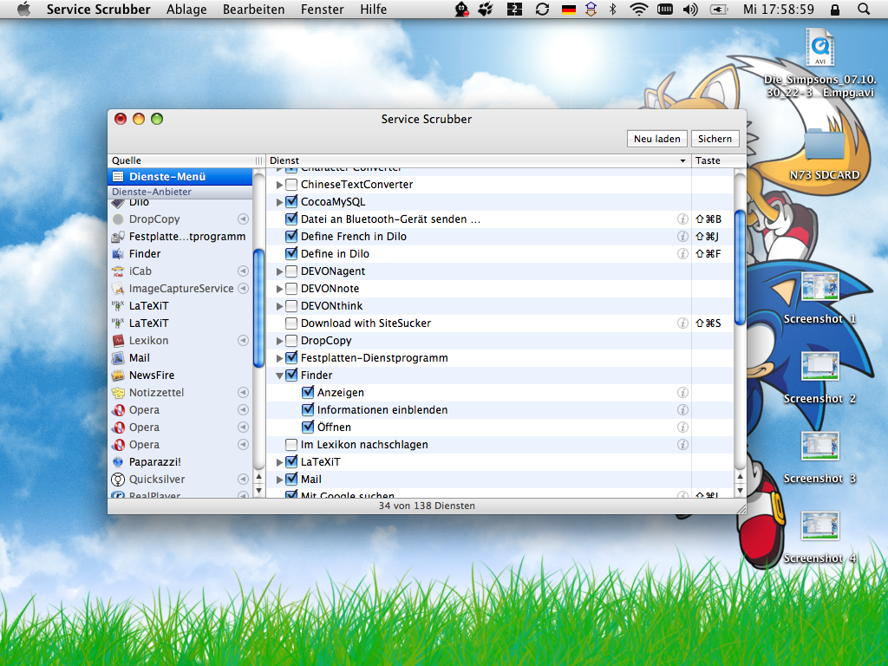Viewport: 888px width, 666px height.
Task: Click the info icon for Im Lexikon nachschlagen
Action: (x=683, y=445)
